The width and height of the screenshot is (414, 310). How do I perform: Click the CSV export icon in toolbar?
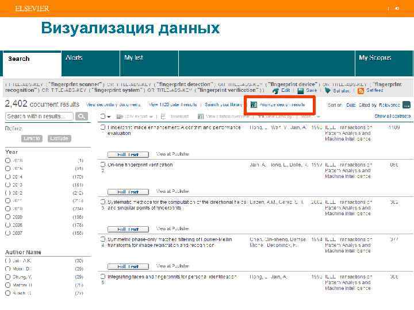[120, 117]
